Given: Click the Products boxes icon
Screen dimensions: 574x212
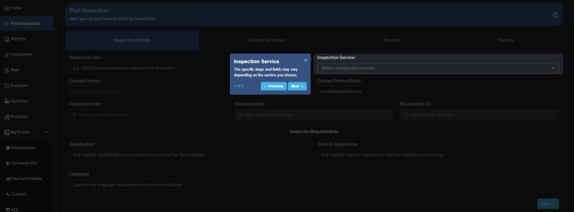Looking at the screenshot, I should pyautogui.click(x=7, y=117).
